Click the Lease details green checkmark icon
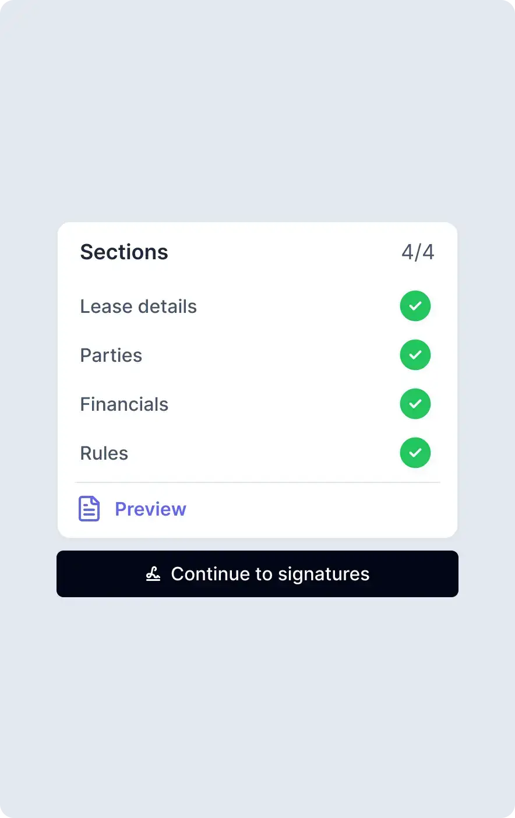Viewport: 515px width, 818px height. click(415, 306)
